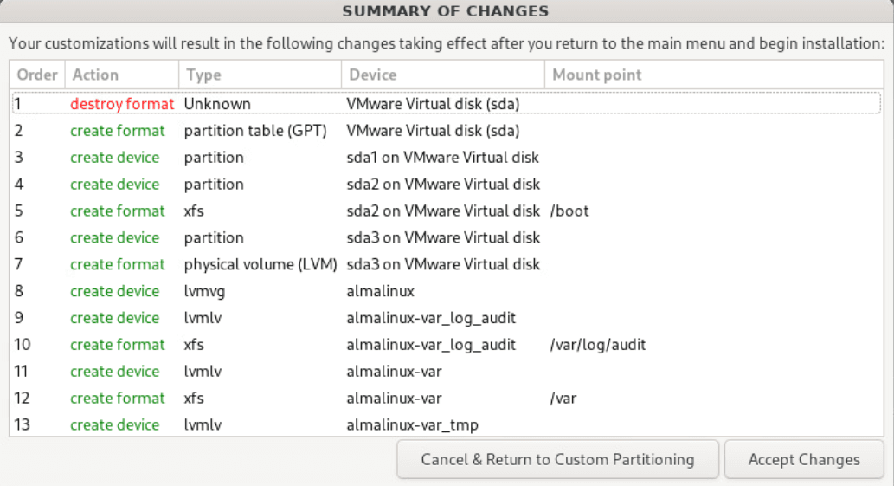Select row 9 creating almalinux-var_log_audit lvmlv
The width and height of the screenshot is (894, 486).
pyautogui.click(x=447, y=318)
